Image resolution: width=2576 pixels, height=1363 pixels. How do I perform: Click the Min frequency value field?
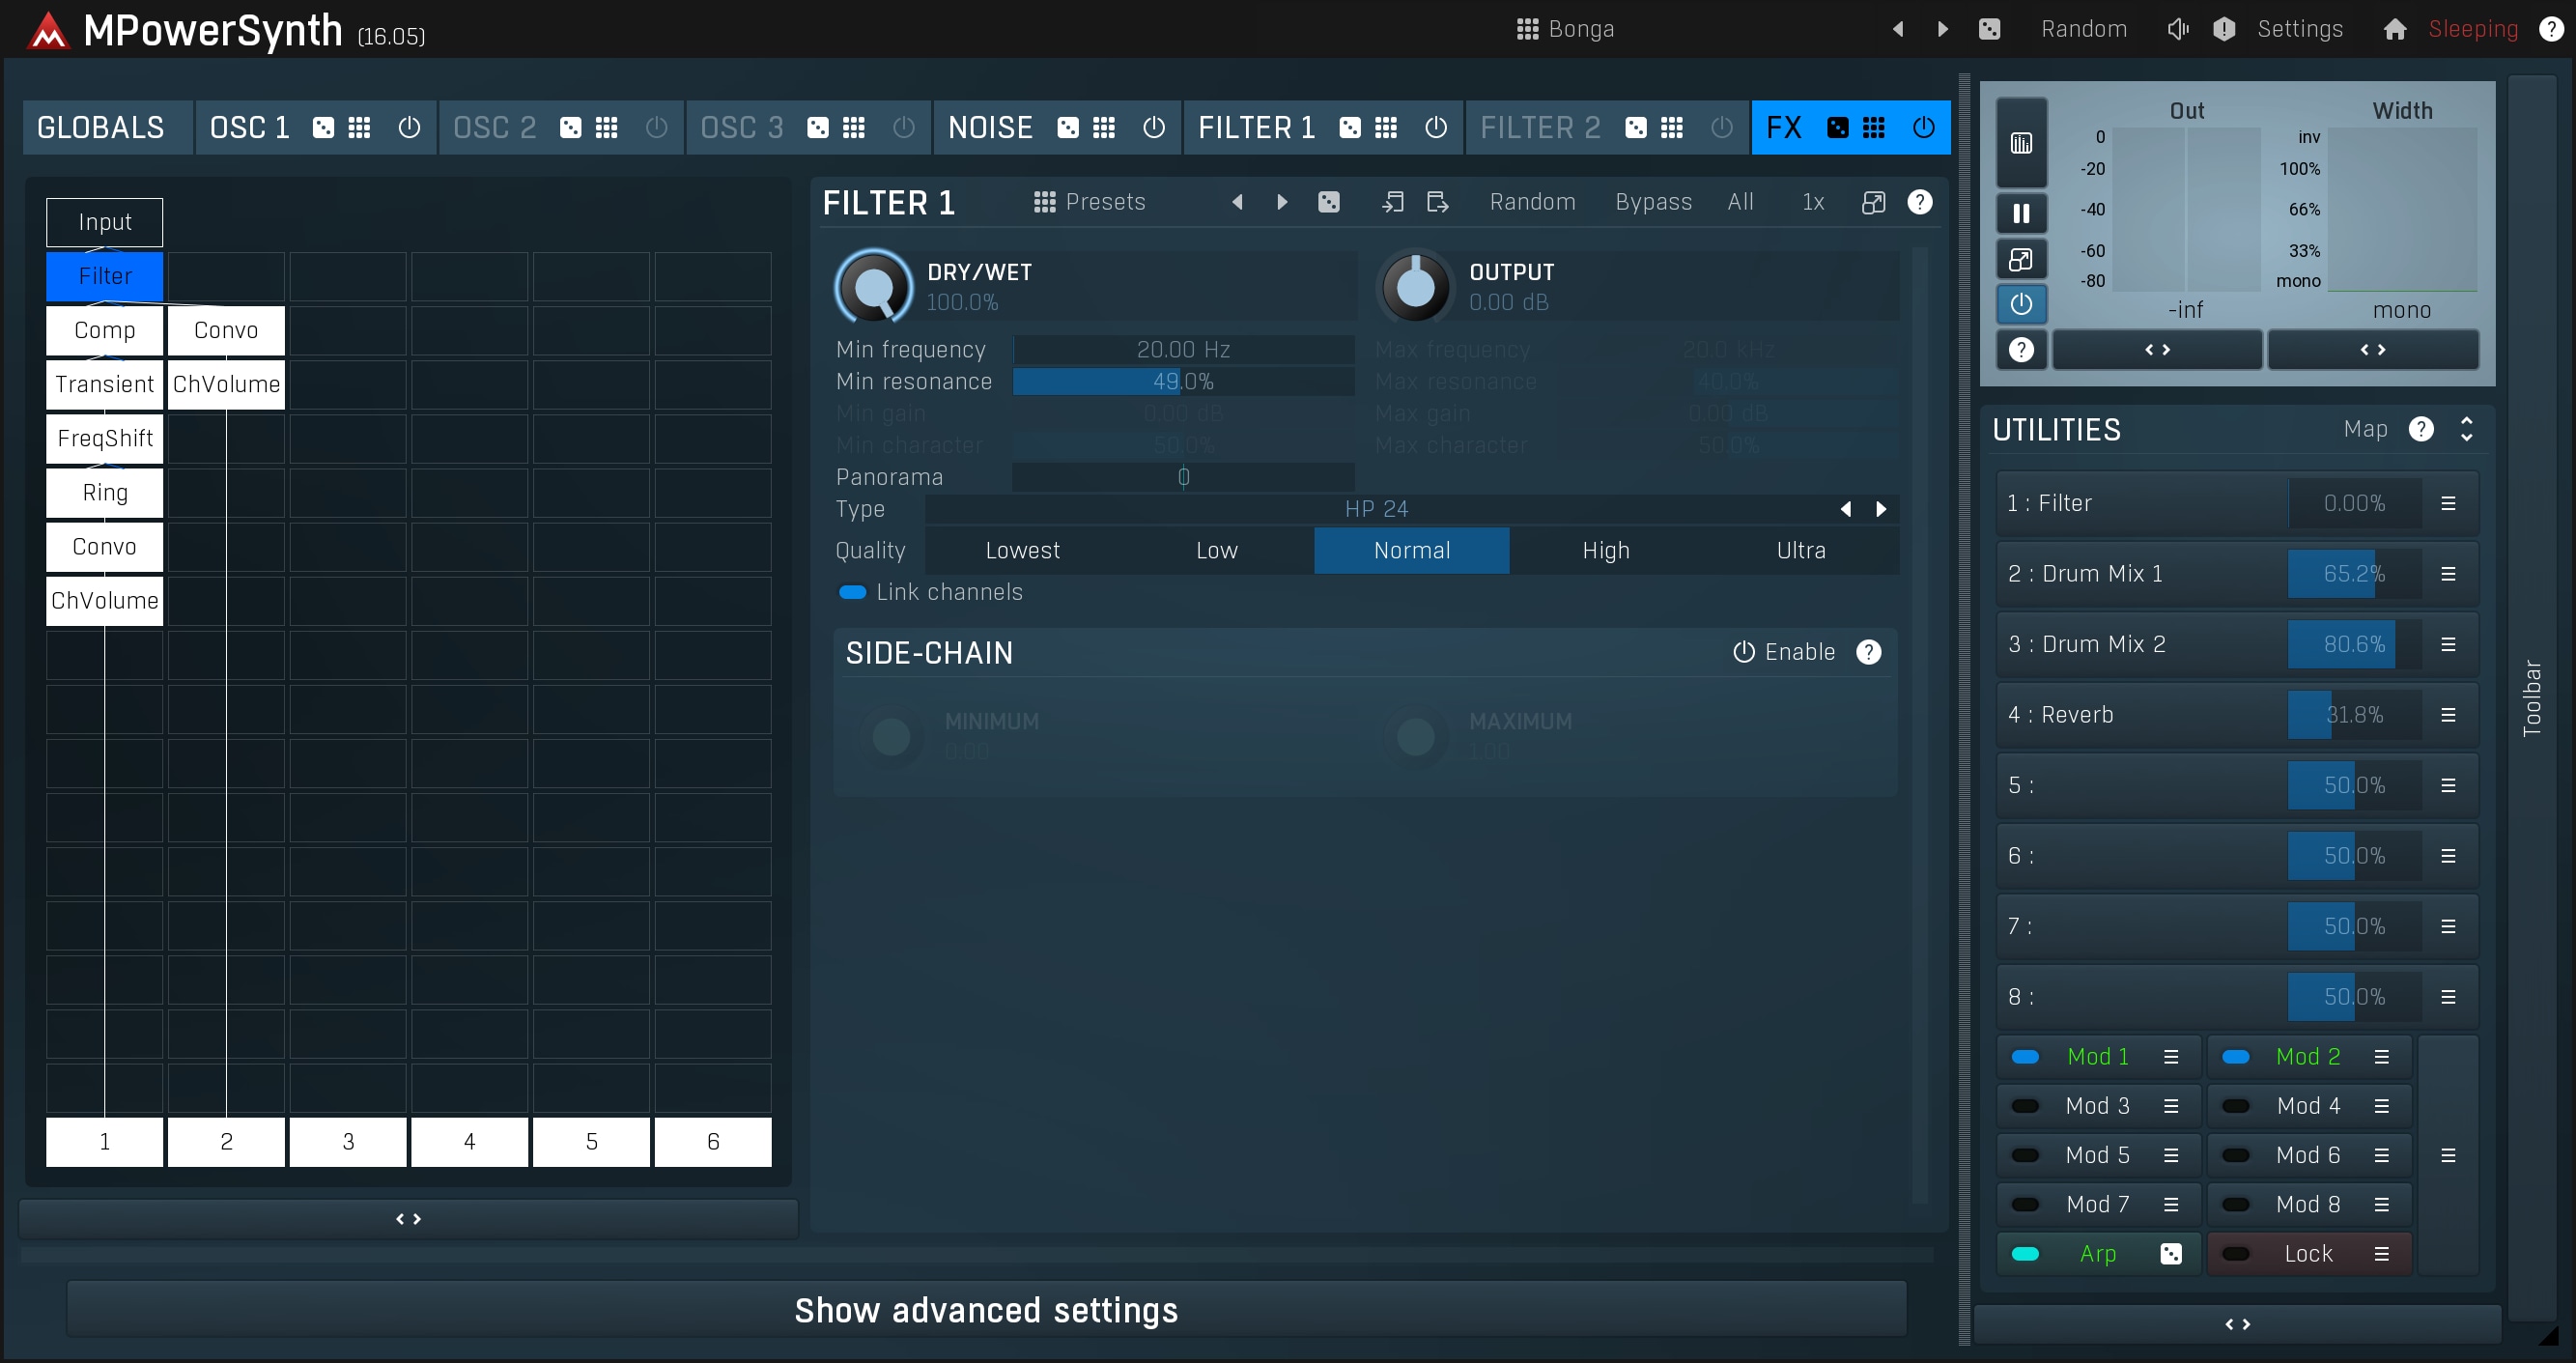1183,349
